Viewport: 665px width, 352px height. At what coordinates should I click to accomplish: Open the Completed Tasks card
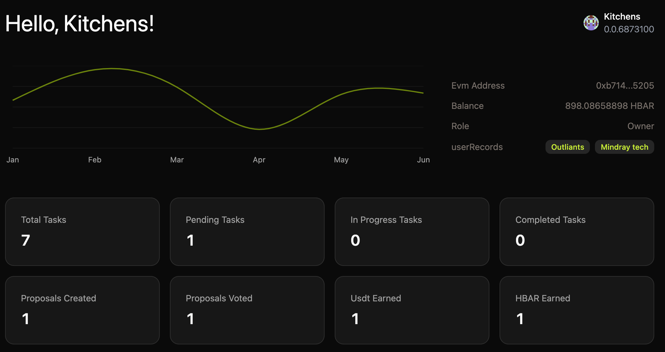click(577, 232)
